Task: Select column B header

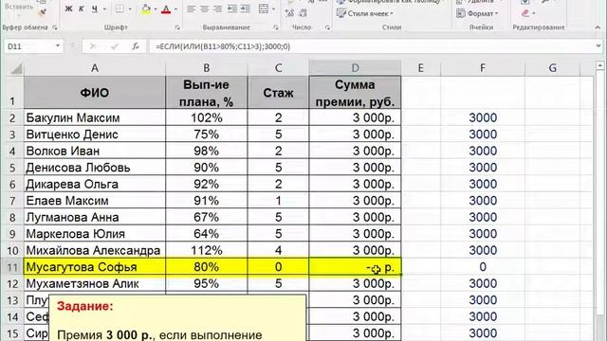Action: point(207,68)
